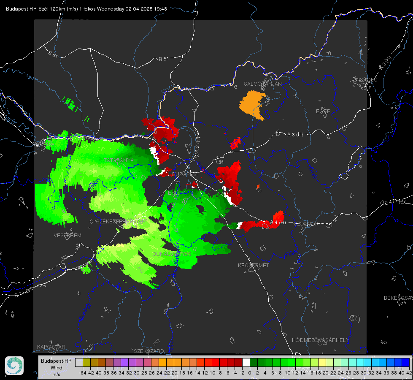Click the TATABÁNYA city label
413x380 pixels.
point(119,160)
